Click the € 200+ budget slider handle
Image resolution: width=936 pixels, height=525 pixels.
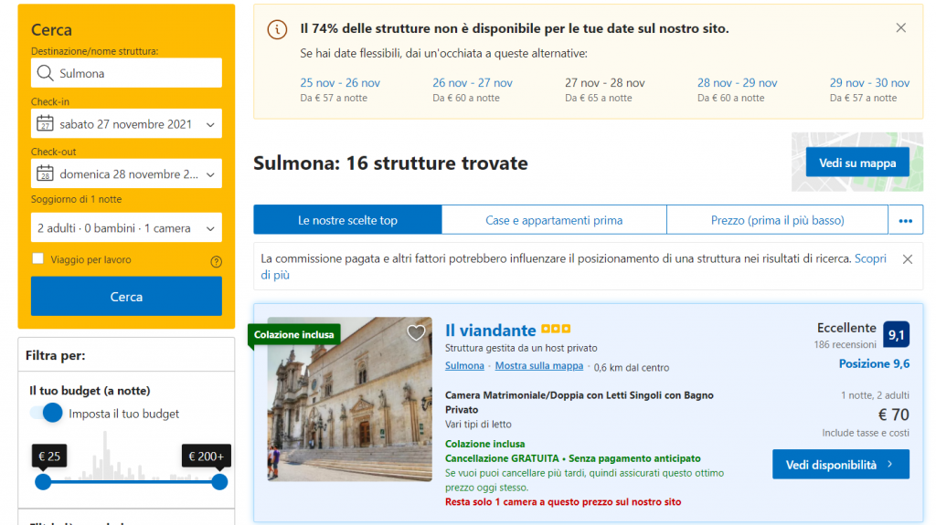219,481
